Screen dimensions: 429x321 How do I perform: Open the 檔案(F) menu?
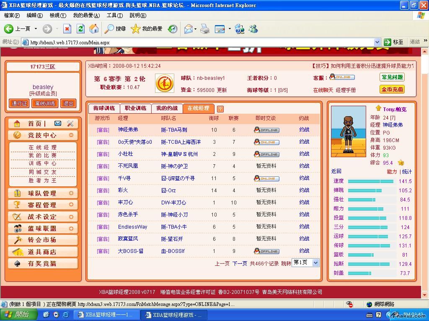[12, 15]
